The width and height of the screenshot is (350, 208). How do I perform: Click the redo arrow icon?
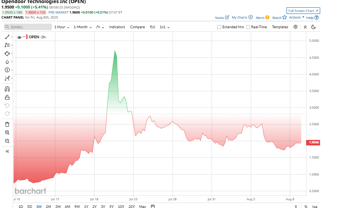pos(7,114)
